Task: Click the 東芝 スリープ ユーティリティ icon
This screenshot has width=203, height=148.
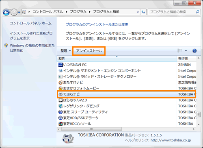Action: pyautogui.click(x=60, y=112)
